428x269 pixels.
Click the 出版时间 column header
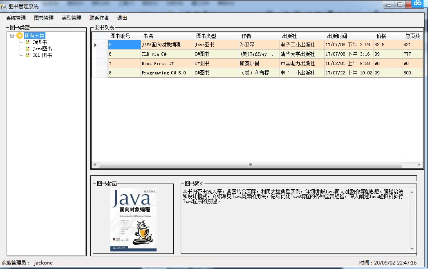click(x=349, y=36)
